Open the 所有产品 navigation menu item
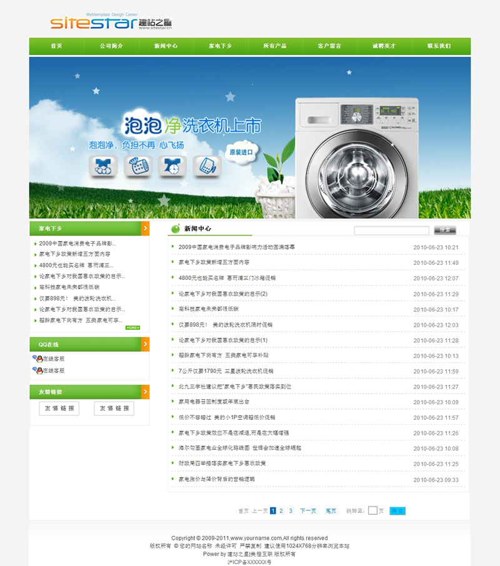 point(275,46)
